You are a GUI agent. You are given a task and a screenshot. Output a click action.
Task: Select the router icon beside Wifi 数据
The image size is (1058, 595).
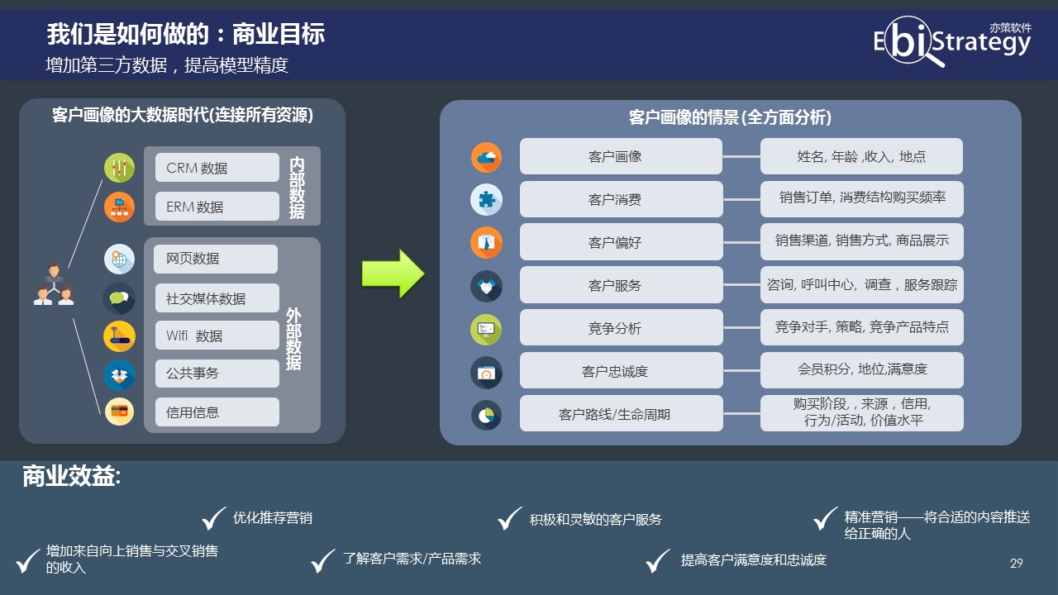point(119,335)
